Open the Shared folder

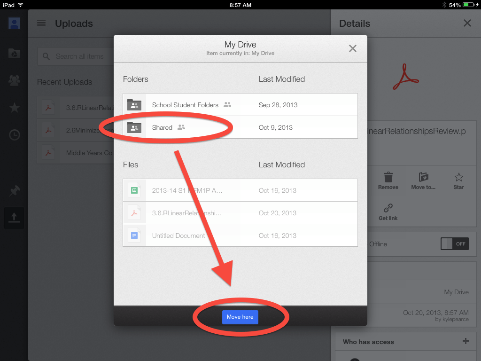[x=162, y=127]
